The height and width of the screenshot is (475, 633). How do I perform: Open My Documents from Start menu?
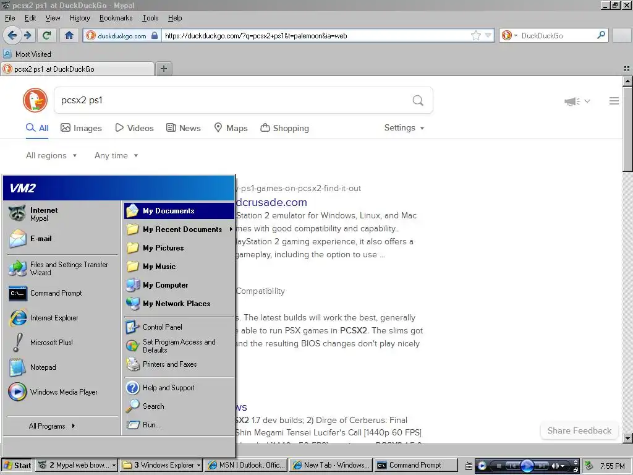[x=179, y=210]
